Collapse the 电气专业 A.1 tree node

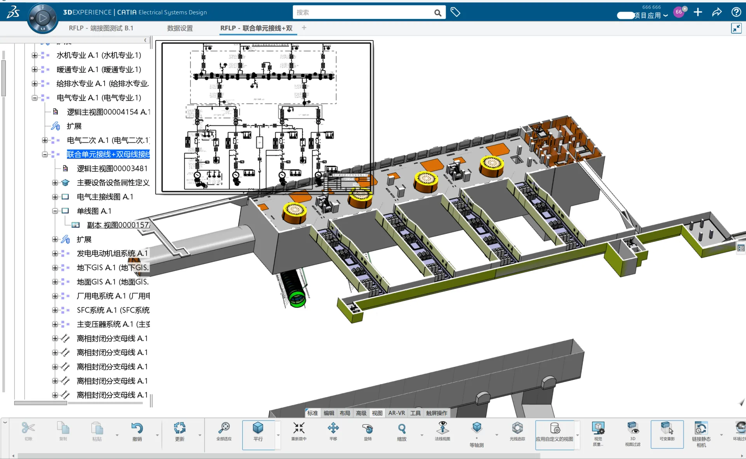click(x=34, y=98)
